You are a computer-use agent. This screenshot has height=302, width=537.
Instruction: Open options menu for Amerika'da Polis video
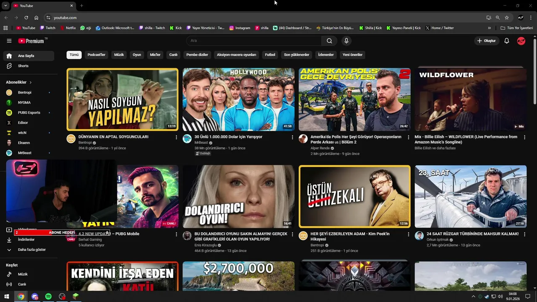[x=408, y=137]
